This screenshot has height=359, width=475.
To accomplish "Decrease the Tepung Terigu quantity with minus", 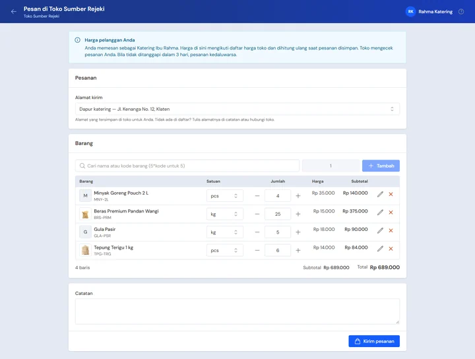I will click(x=257, y=250).
